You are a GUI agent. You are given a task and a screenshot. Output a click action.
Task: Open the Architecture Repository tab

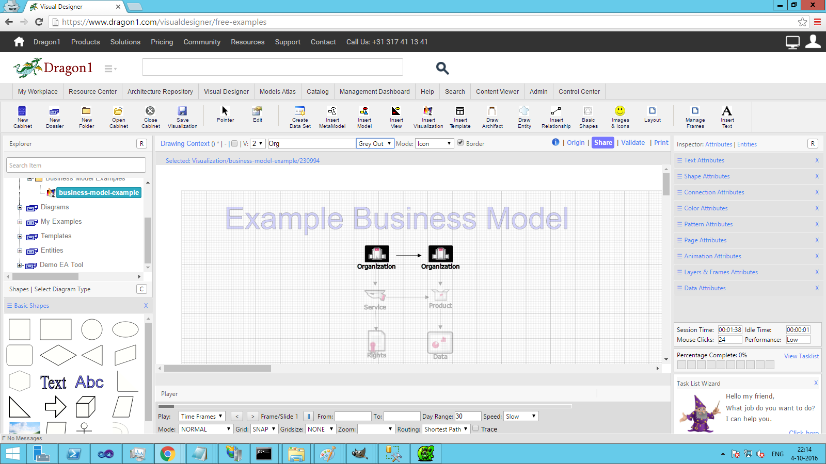(160, 91)
